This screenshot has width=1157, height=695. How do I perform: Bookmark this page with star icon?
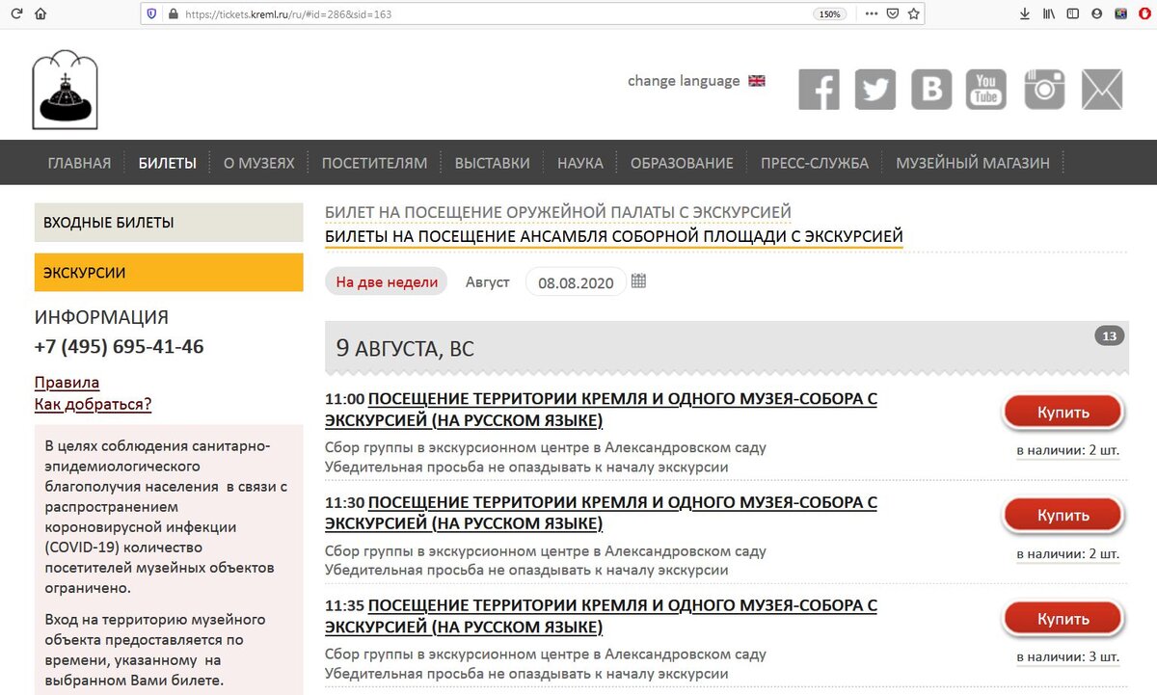tap(915, 14)
